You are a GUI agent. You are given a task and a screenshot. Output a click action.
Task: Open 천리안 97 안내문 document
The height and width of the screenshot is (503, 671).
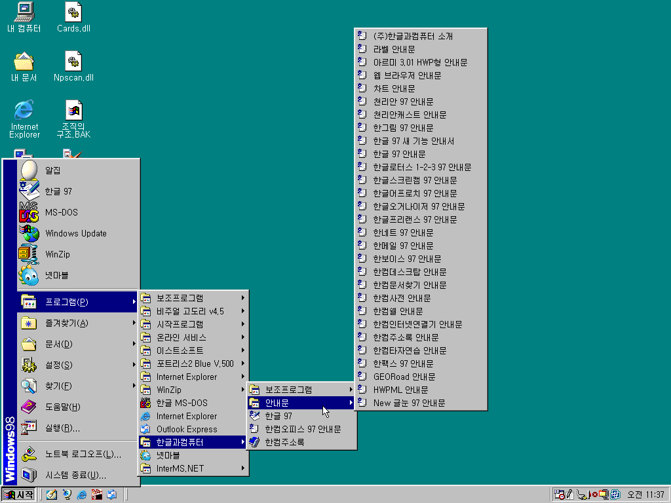tap(421, 102)
